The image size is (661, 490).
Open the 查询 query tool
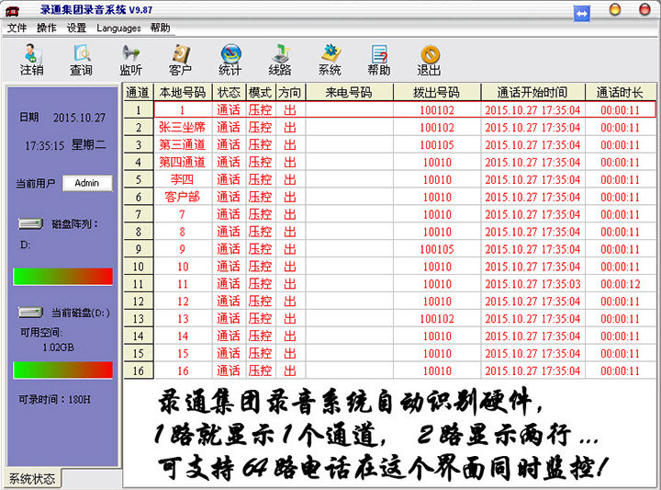[x=82, y=60]
